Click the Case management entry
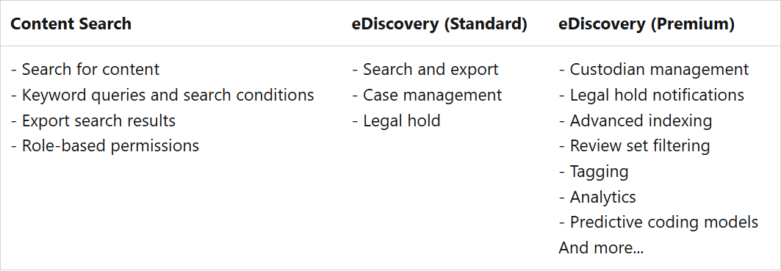The width and height of the screenshot is (781, 271). pos(427,95)
